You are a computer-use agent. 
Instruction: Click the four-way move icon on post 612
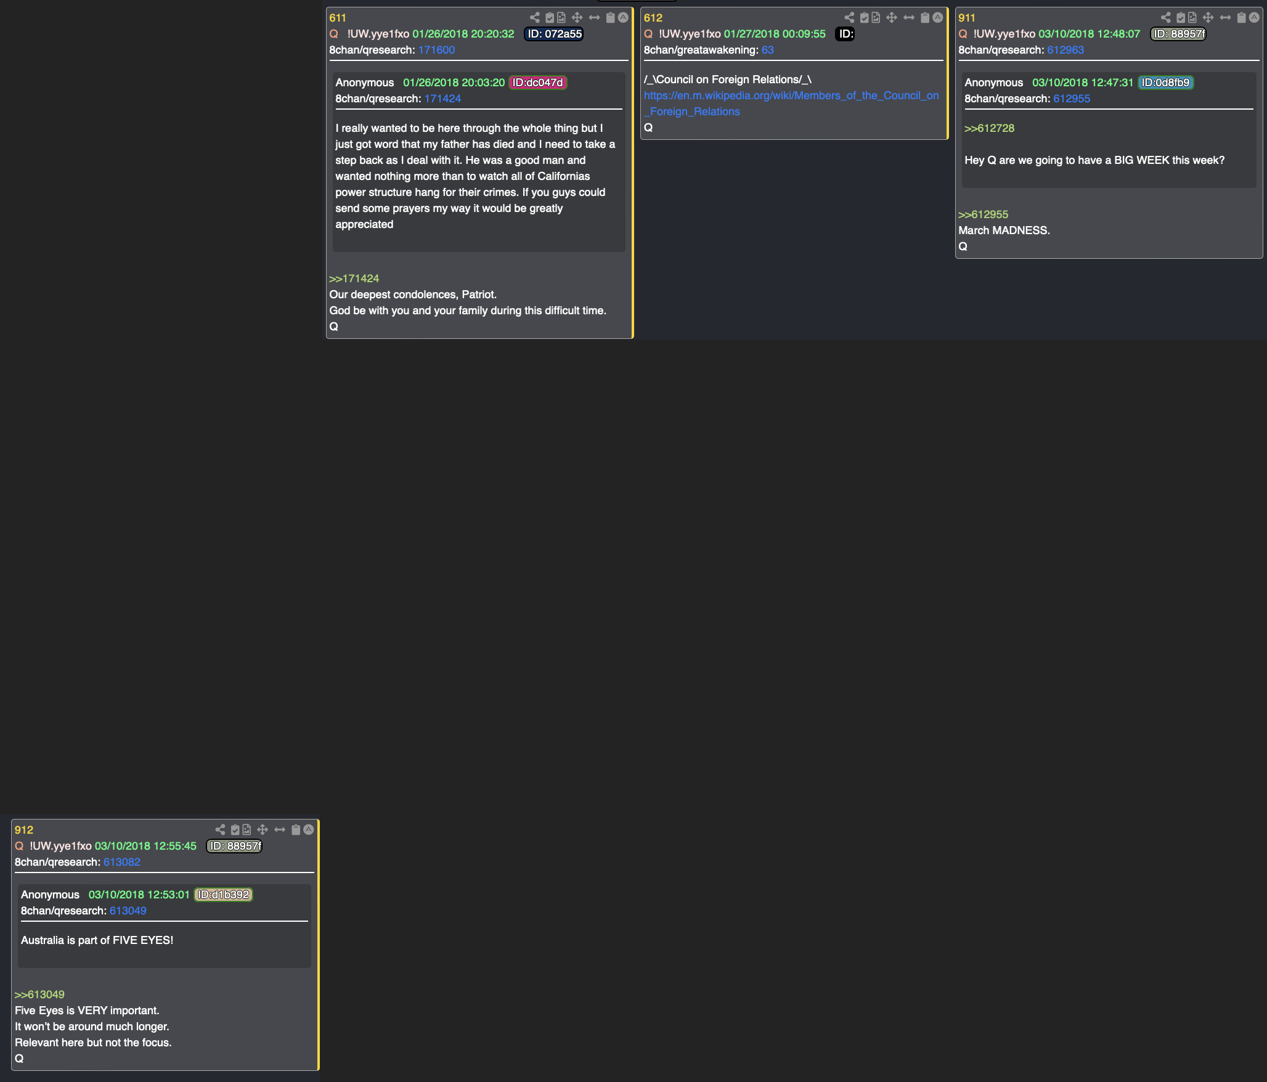892,17
